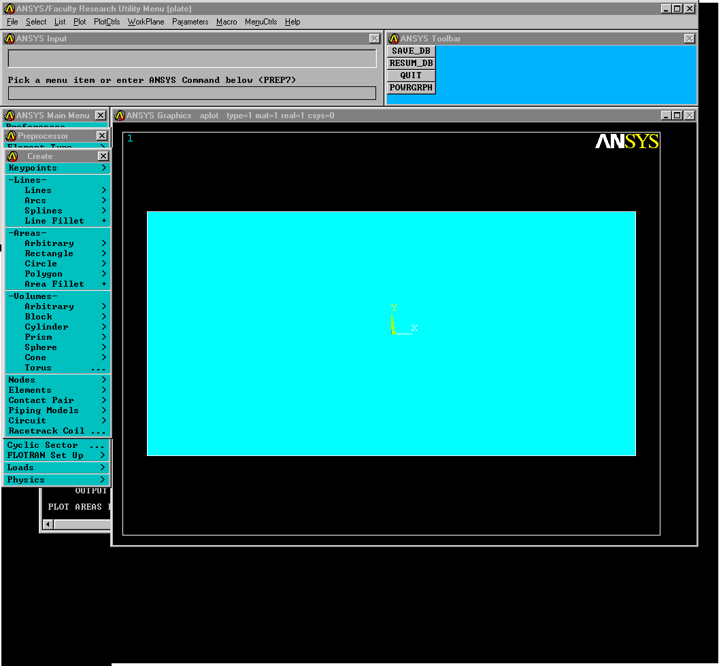Click the POWRGRPH toolbar button
Image resolution: width=721 pixels, height=666 pixels.
tap(411, 88)
